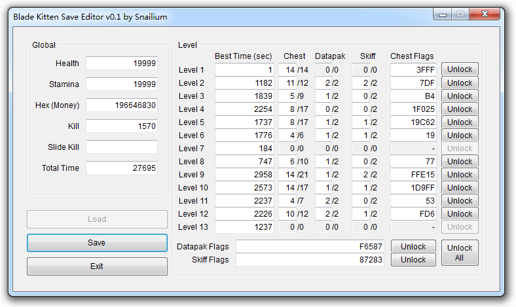
Task: Edit the Skiff Flags field 87283
Action: tap(310, 260)
